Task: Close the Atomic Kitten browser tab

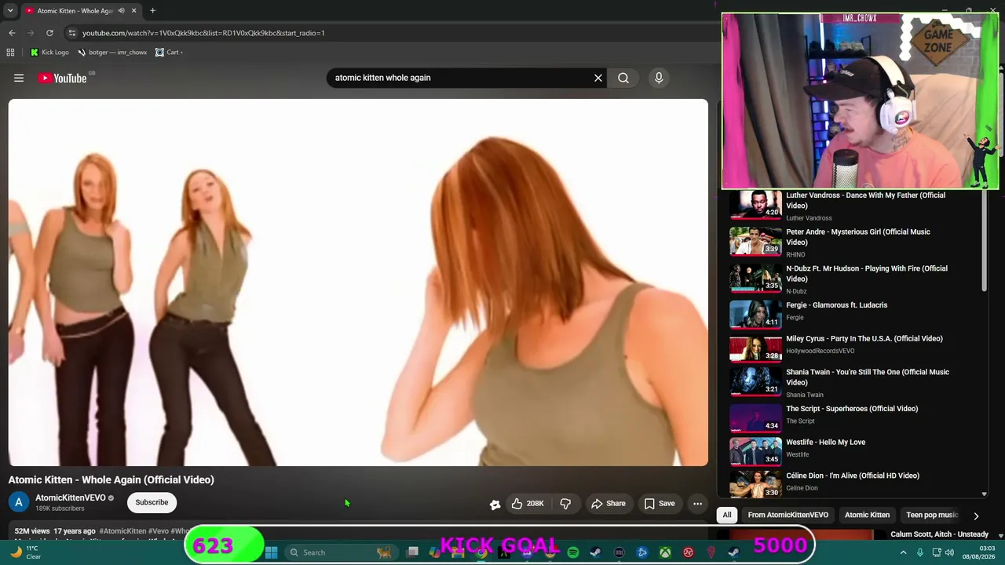Action: [133, 11]
